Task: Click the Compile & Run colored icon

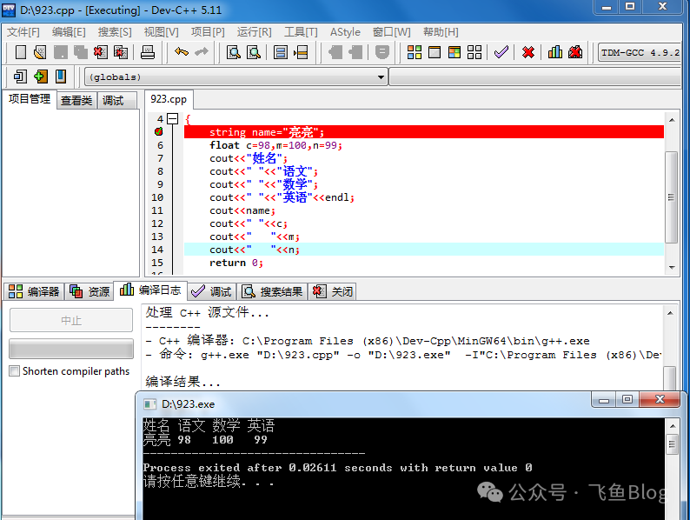Action: click(454, 52)
